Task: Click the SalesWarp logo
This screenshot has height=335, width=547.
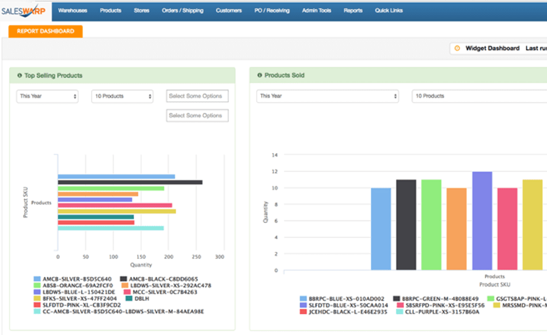Action: (x=24, y=11)
